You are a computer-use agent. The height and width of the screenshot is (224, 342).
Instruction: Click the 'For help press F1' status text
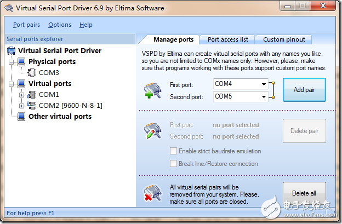[x=30, y=213]
